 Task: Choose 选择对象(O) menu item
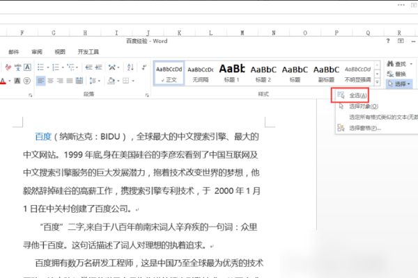pyautogui.click(x=364, y=106)
